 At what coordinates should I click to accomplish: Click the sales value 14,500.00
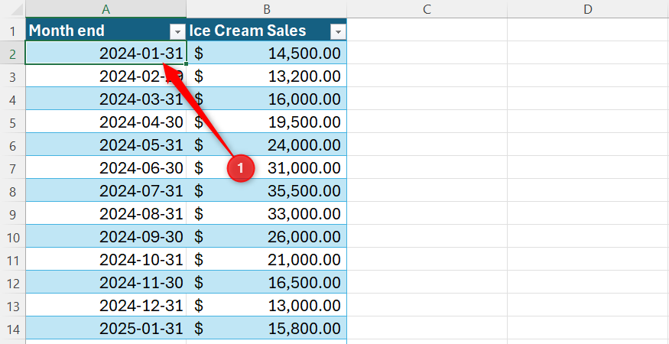[x=304, y=54]
